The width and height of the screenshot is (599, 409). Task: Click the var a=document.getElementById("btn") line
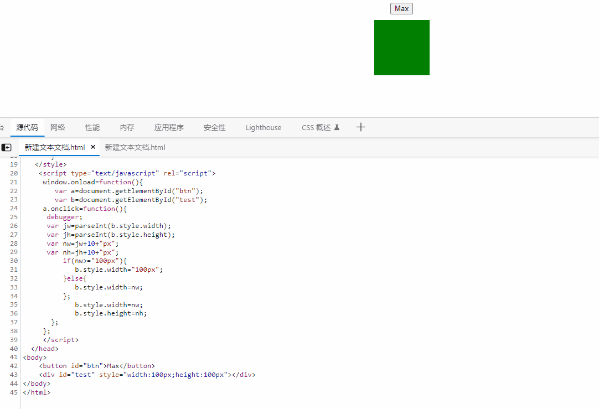(x=129, y=191)
